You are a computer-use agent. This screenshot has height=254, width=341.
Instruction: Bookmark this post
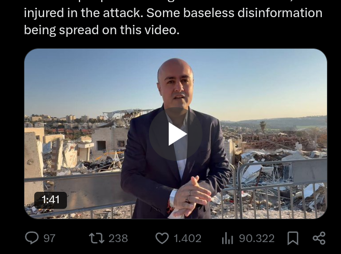(x=293, y=238)
